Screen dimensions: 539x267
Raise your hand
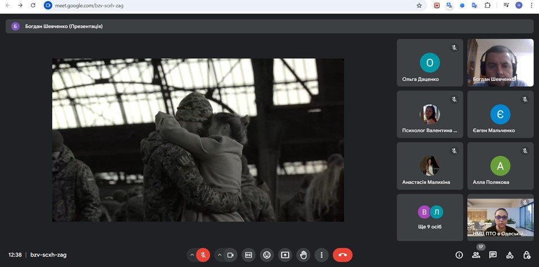coord(304,255)
